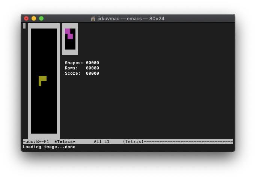Screen dimensions: 256x179
Task: Click the '-uuu:%*-F1' mode line indicator
Action: coord(36,141)
